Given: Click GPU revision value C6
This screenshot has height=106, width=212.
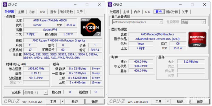Looking at the screenshot, I should [178, 43].
